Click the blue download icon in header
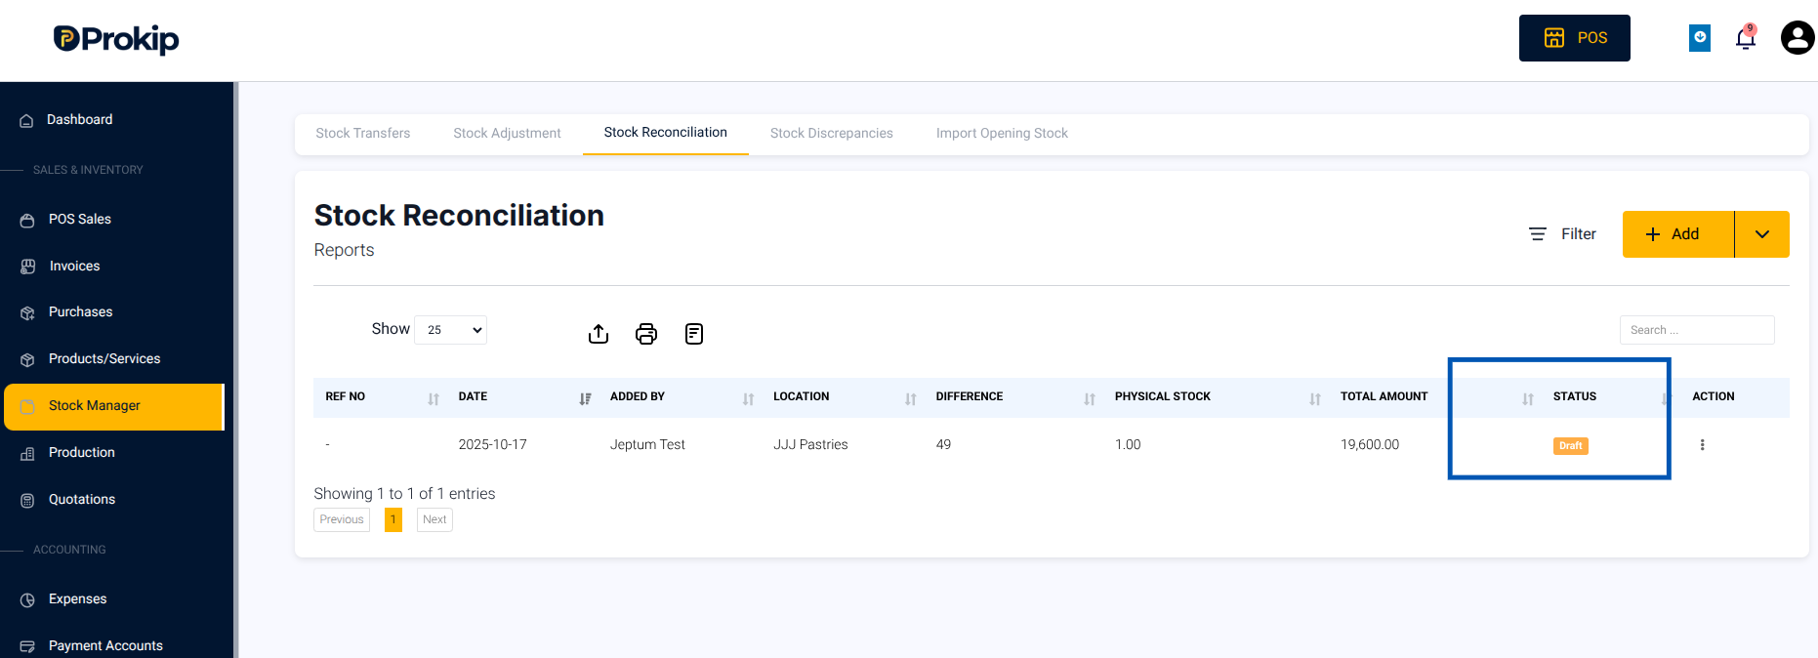The height and width of the screenshot is (658, 1818). point(1700,38)
